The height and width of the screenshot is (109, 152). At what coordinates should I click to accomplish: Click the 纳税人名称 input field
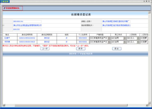coord(116,21)
